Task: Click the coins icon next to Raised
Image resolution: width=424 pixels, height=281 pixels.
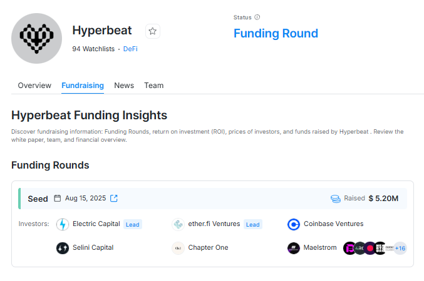Action: [336, 199]
